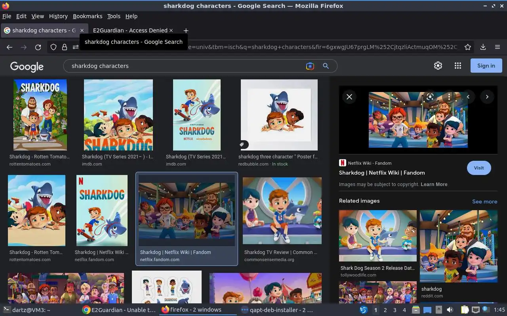
Task: Click the Google search magnifier button
Action: click(x=326, y=66)
